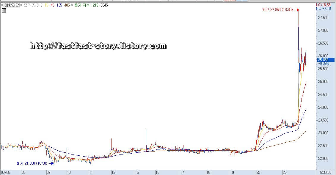Click the 대한제당 stock name label
Image resolution: width=336 pixels, height=175 pixels.
pos(12,5)
